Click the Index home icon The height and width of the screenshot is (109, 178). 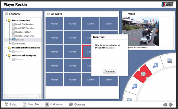[7, 104]
